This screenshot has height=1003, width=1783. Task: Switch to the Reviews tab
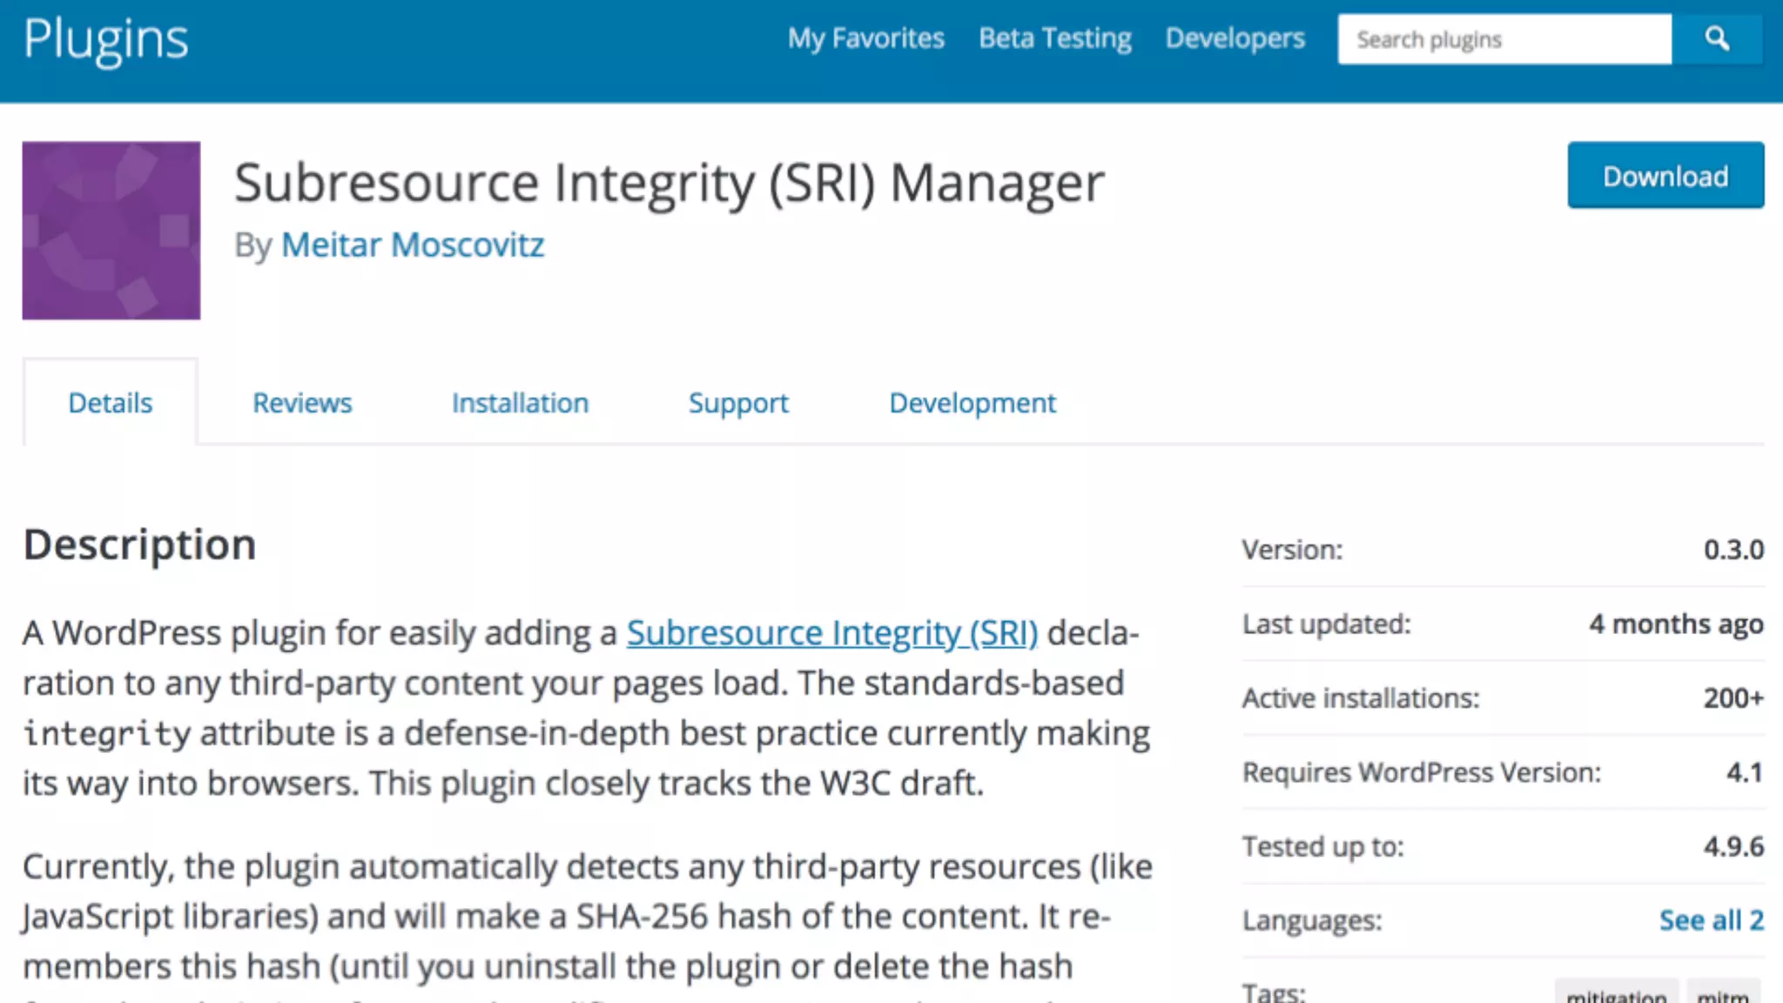pos(302,403)
